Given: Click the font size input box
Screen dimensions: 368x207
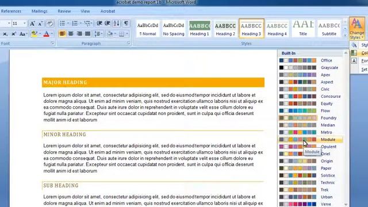Looking at the screenshot, I should tap(17, 24).
